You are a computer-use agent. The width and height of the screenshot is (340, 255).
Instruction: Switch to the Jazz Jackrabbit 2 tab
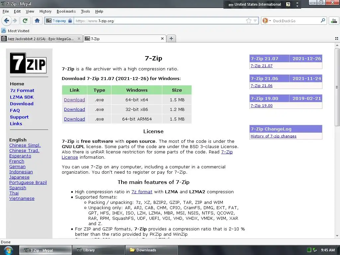42,39
